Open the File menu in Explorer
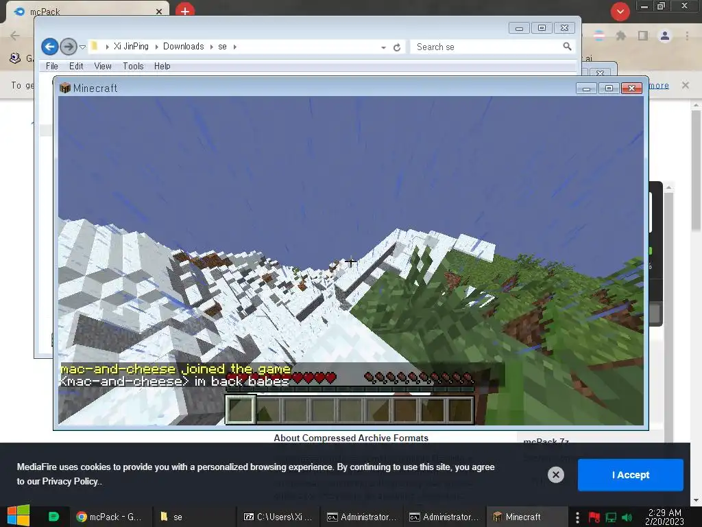Image resolution: width=702 pixels, height=527 pixels. coord(52,66)
